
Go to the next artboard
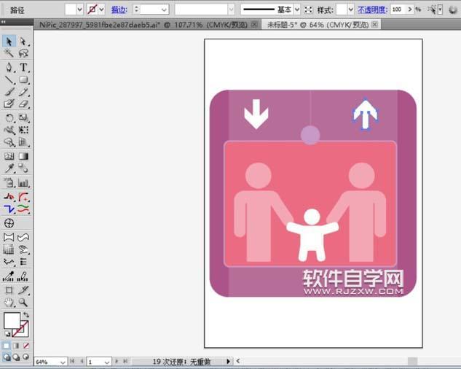click(x=117, y=361)
